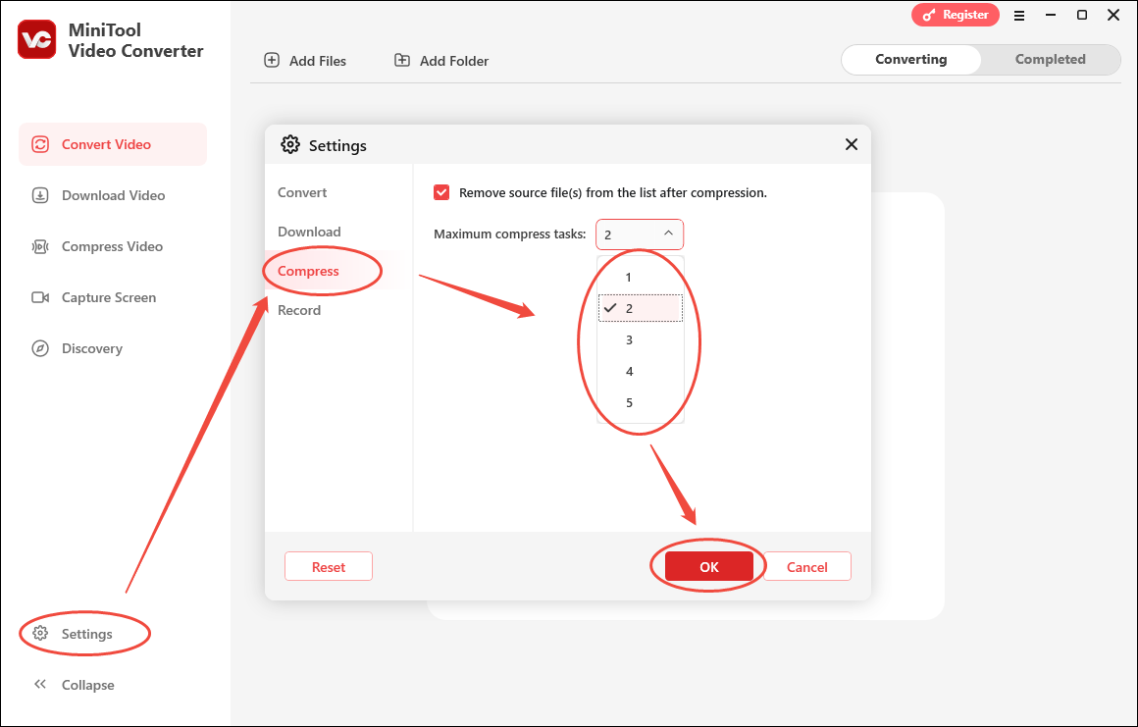Click the Capture Screen camera icon
The width and height of the screenshot is (1138, 727).
40,297
